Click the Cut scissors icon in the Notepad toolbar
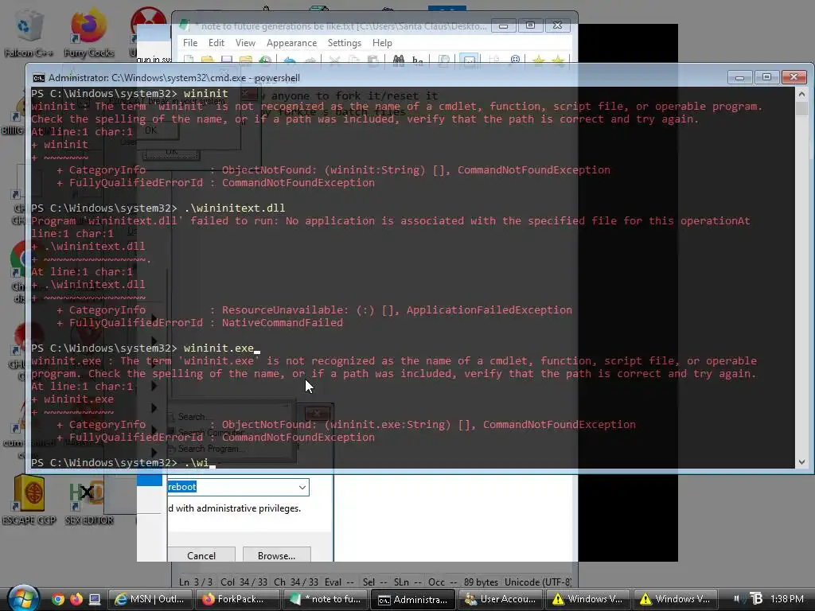The width and height of the screenshot is (815, 611). point(334,60)
